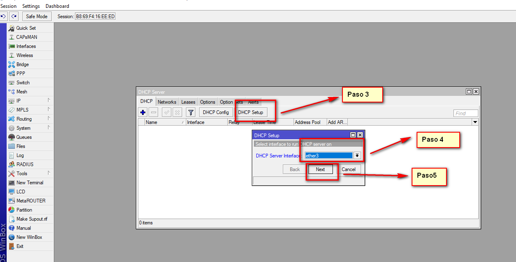
Task: Click the redo arrow icon
Action: coord(14,17)
